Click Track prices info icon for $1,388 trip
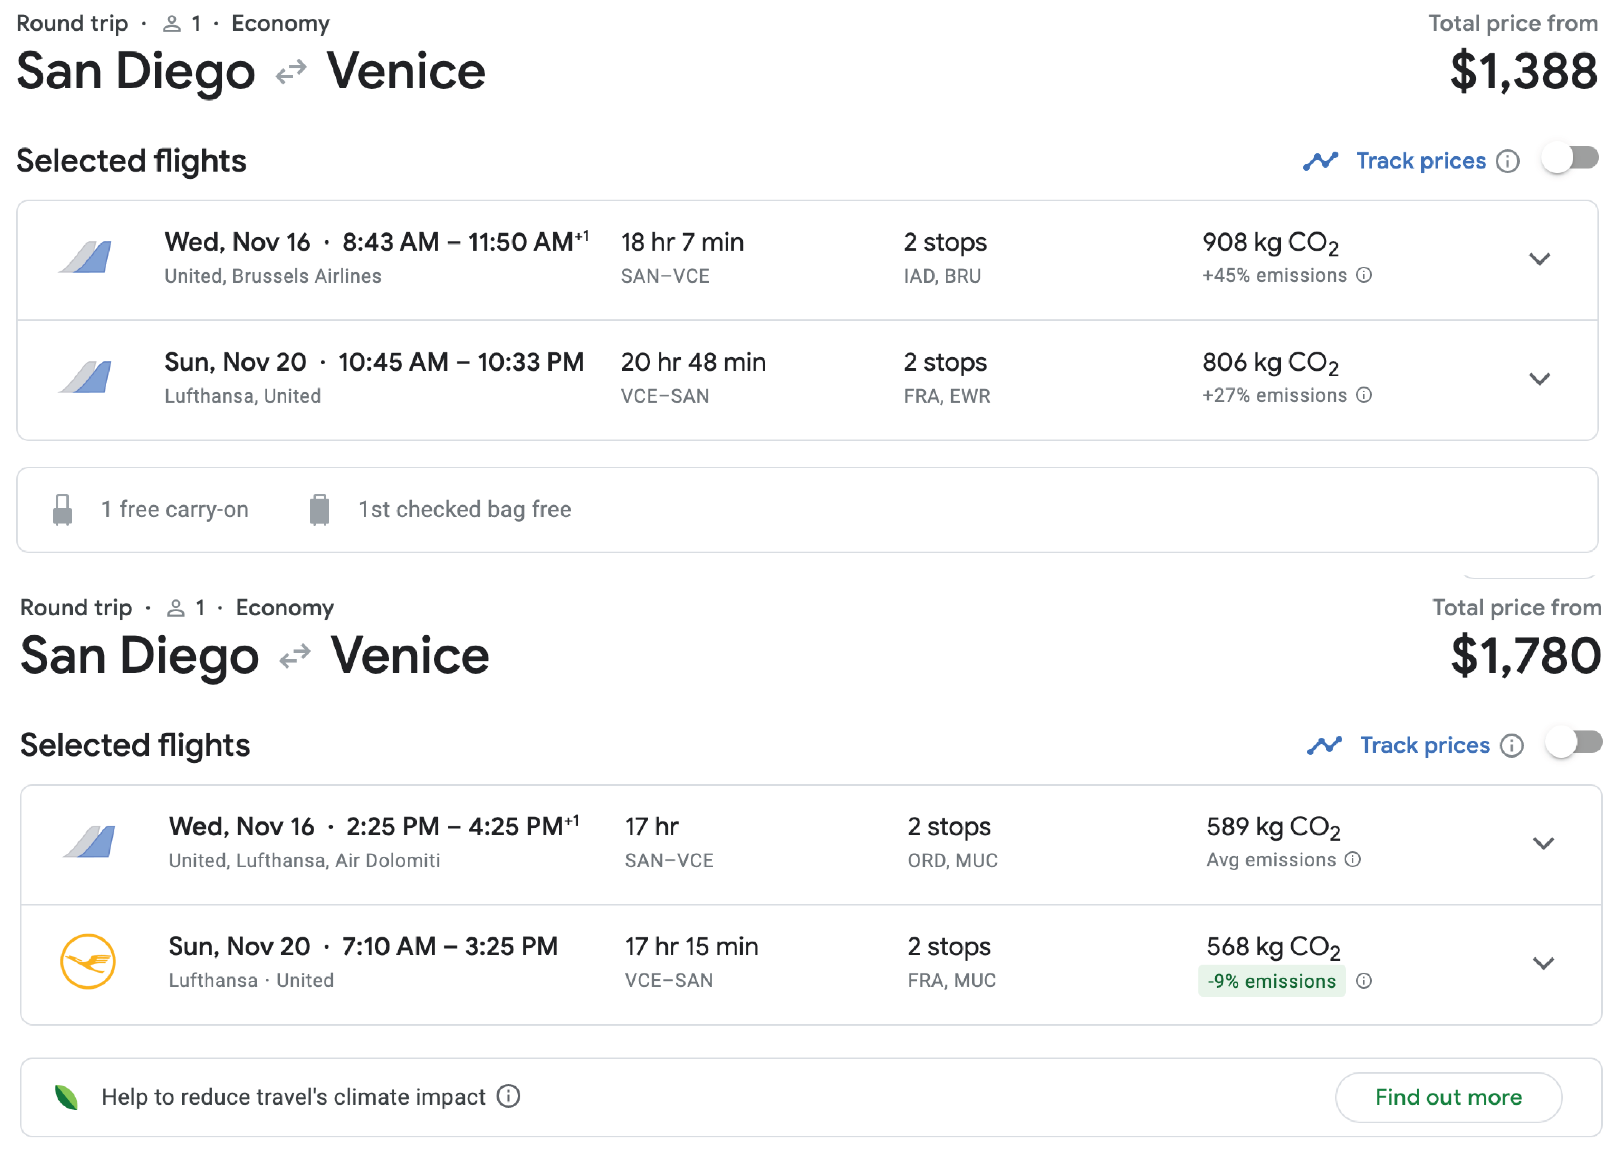This screenshot has height=1160, width=1622. pos(1508,162)
